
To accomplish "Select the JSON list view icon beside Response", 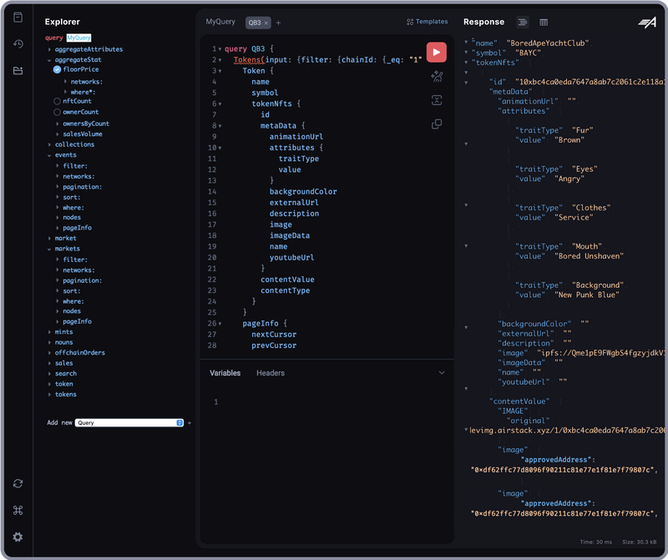I will coord(523,23).
